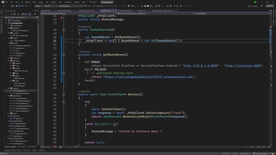Click the Undo toolbar icon
This screenshot has width=276, height=155.
26,6
